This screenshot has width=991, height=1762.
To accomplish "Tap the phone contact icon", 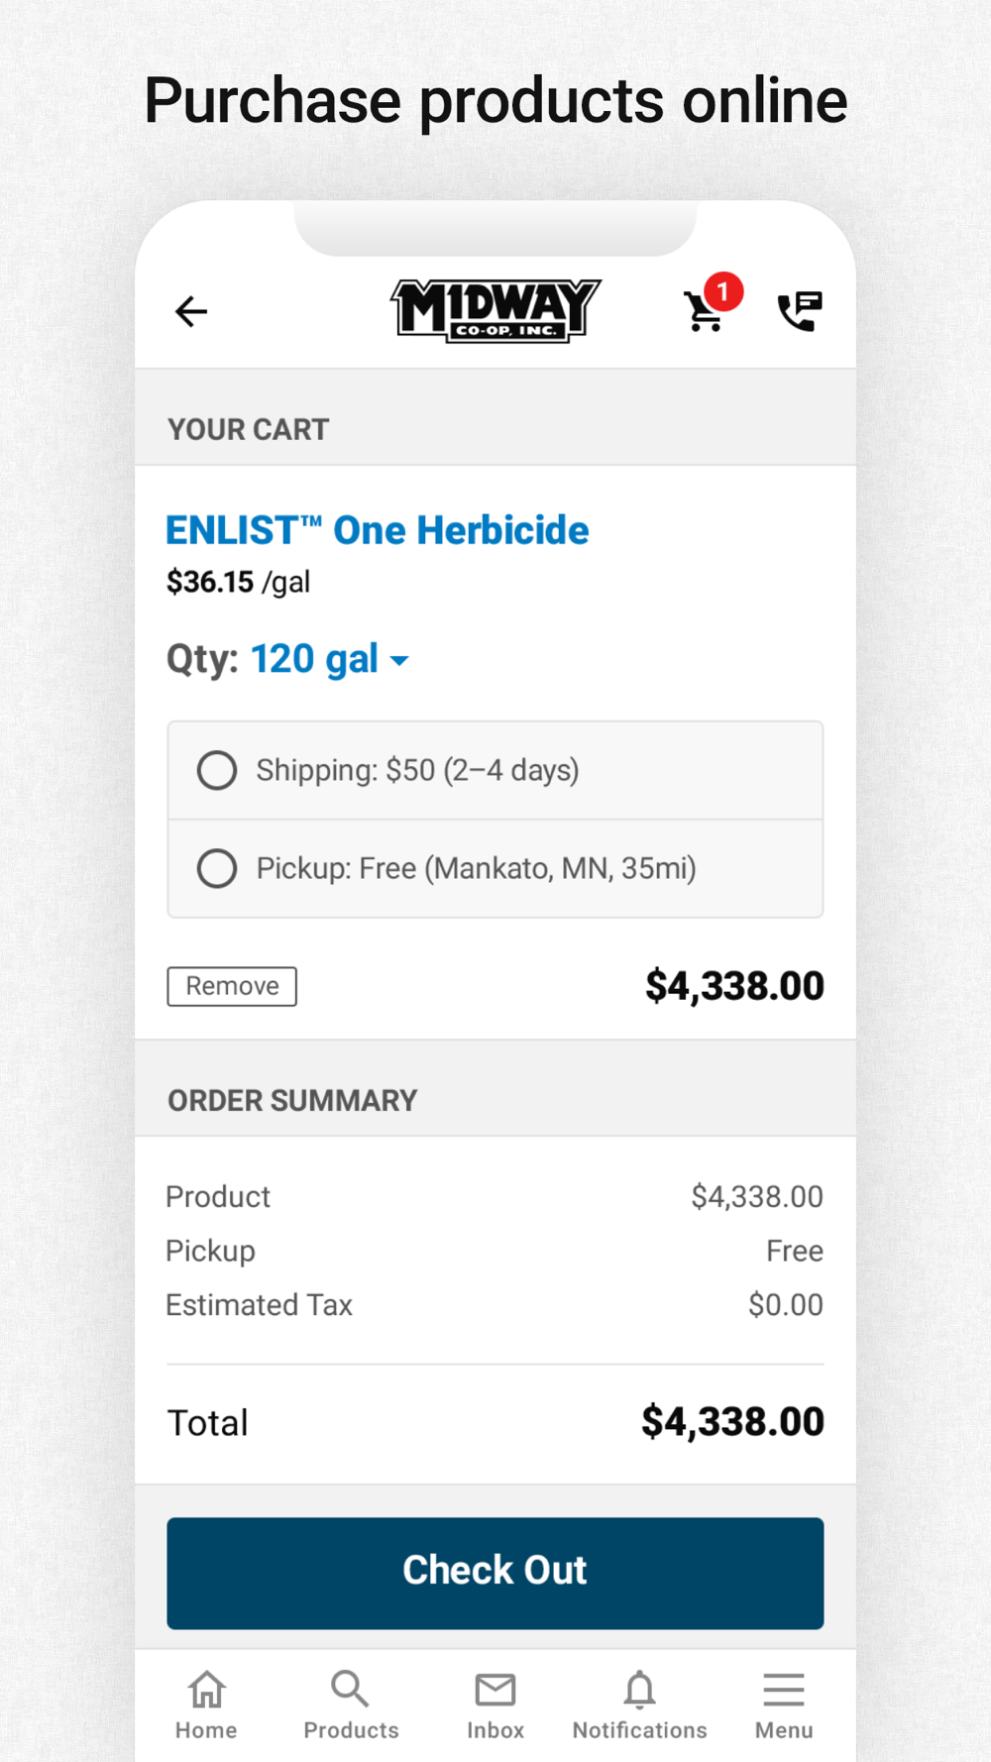I will pyautogui.click(x=799, y=312).
